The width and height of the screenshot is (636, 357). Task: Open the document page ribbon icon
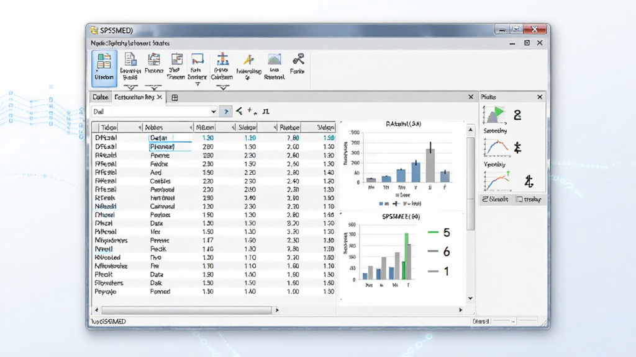pyautogui.click(x=130, y=59)
